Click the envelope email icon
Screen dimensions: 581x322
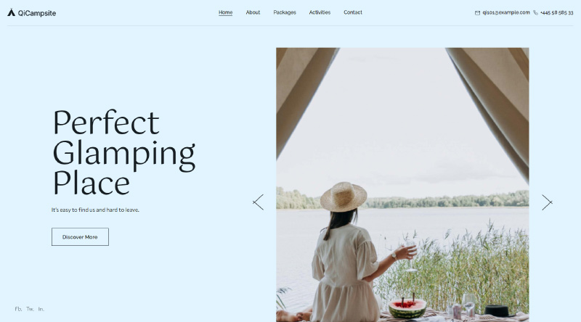[x=477, y=13]
